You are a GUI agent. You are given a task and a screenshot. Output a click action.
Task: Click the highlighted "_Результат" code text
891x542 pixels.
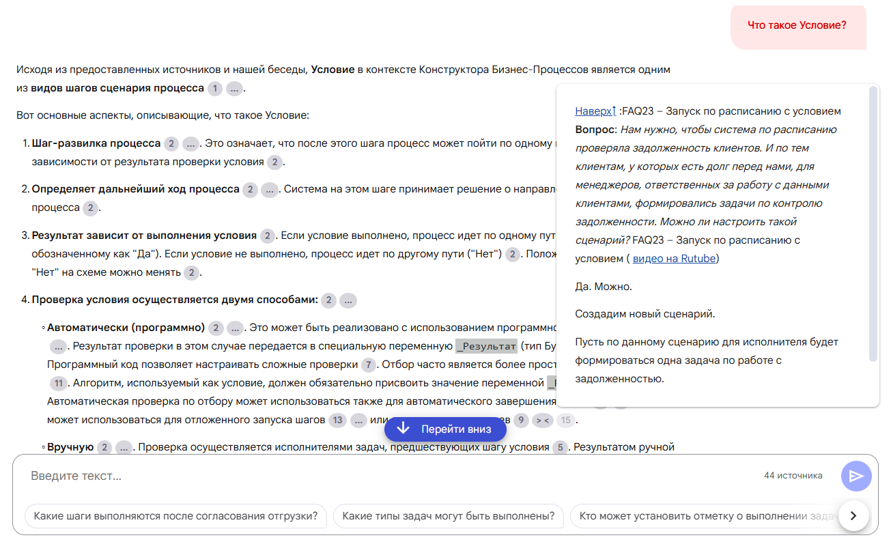pos(487,346)
